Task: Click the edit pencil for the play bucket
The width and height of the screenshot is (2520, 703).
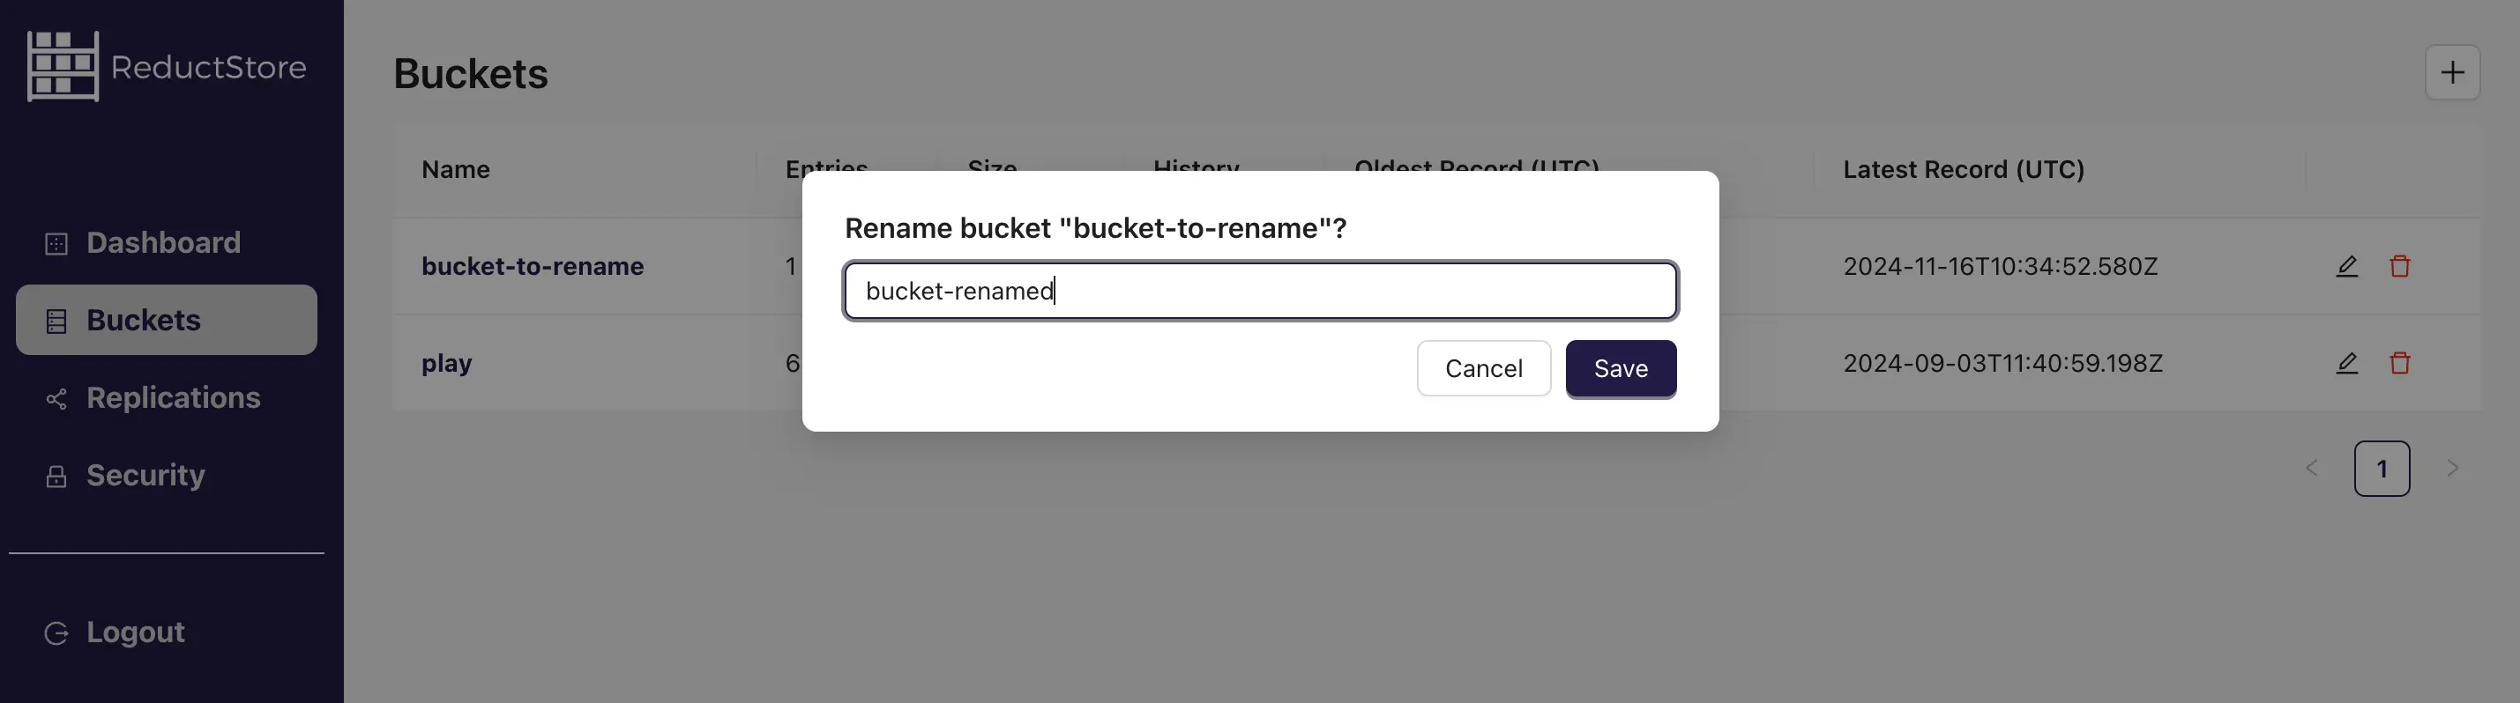Action: 2347,363
